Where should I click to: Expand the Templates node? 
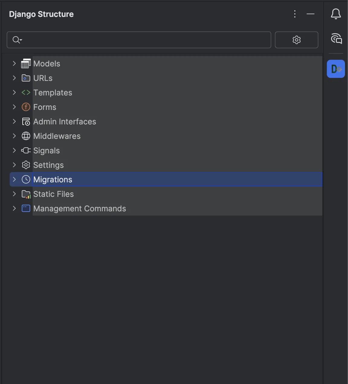click(14, 92)
